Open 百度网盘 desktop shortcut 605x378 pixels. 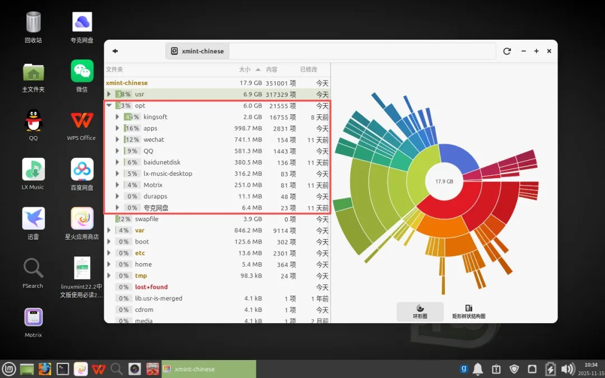tap(82, 174)
